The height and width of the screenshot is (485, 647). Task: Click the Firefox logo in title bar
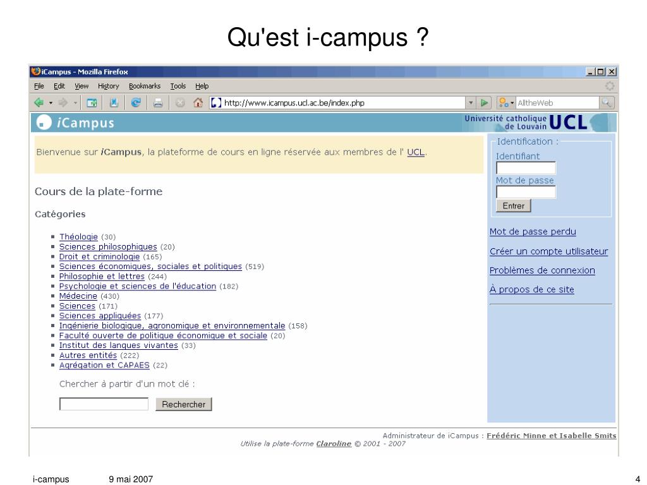click(36, 71)
